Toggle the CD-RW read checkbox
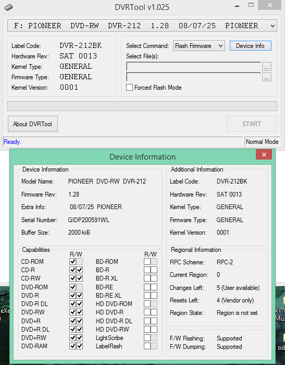This screenshot has width=285, height=365. (x=73, y=278)
